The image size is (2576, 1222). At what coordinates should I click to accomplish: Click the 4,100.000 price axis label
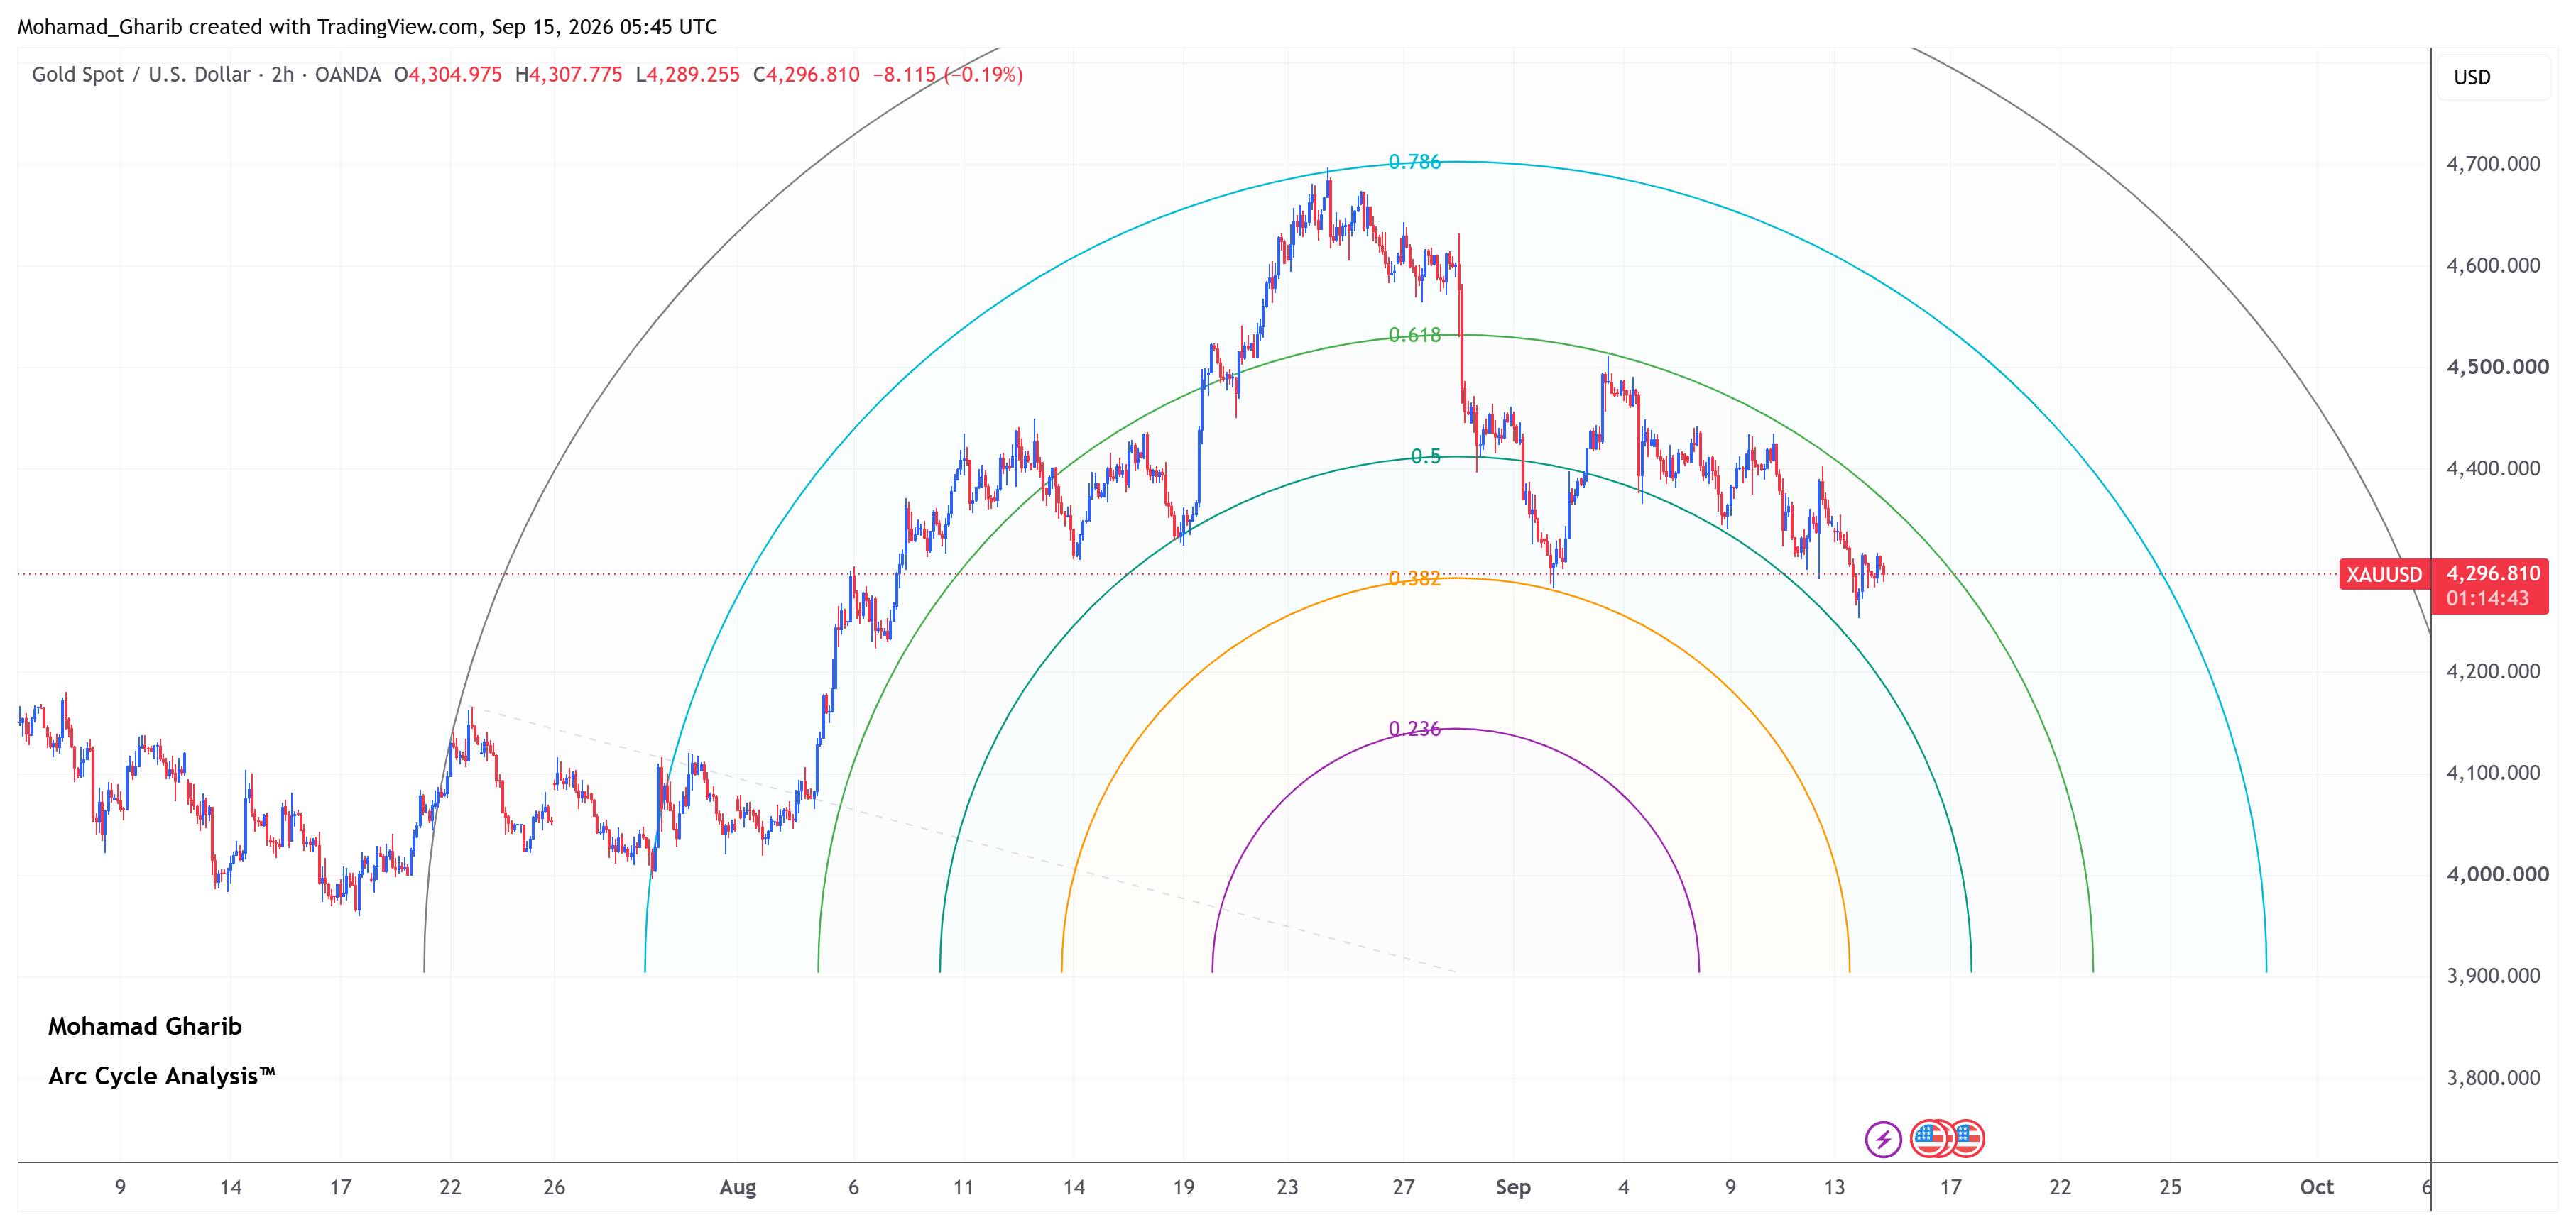[2493, 774]
